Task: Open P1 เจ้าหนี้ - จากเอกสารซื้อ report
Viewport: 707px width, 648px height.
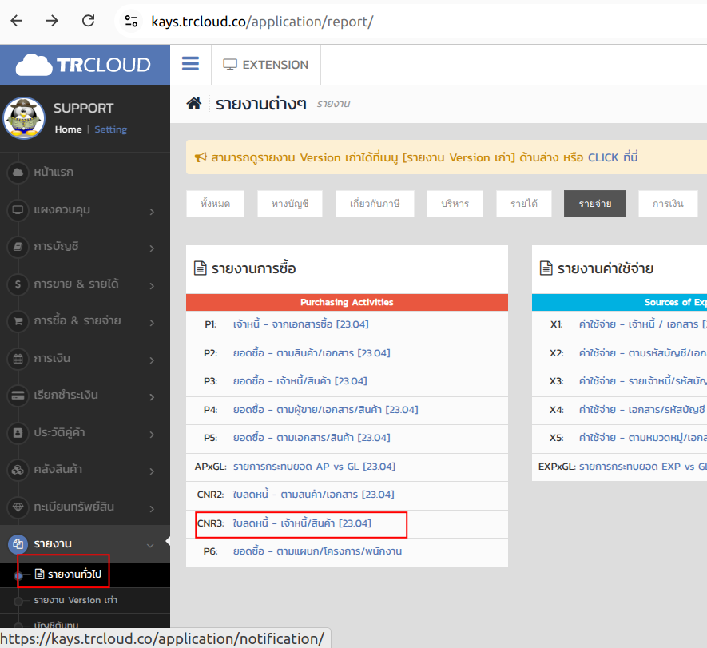Action: point(300,324)
